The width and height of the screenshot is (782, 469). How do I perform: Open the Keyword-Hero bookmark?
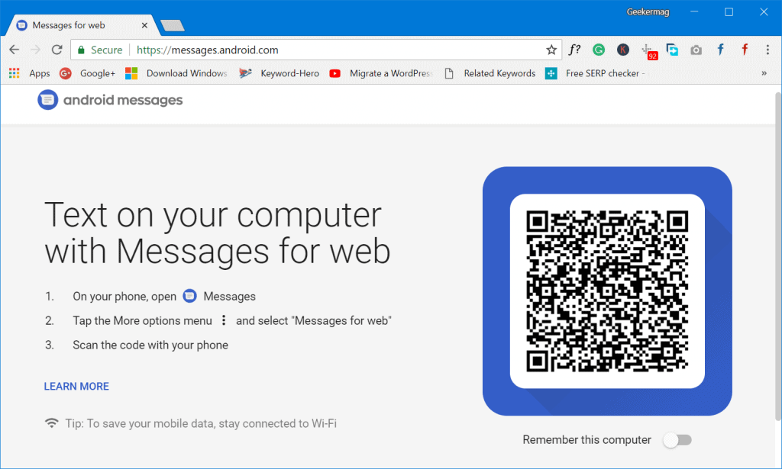tap(280, 73)
